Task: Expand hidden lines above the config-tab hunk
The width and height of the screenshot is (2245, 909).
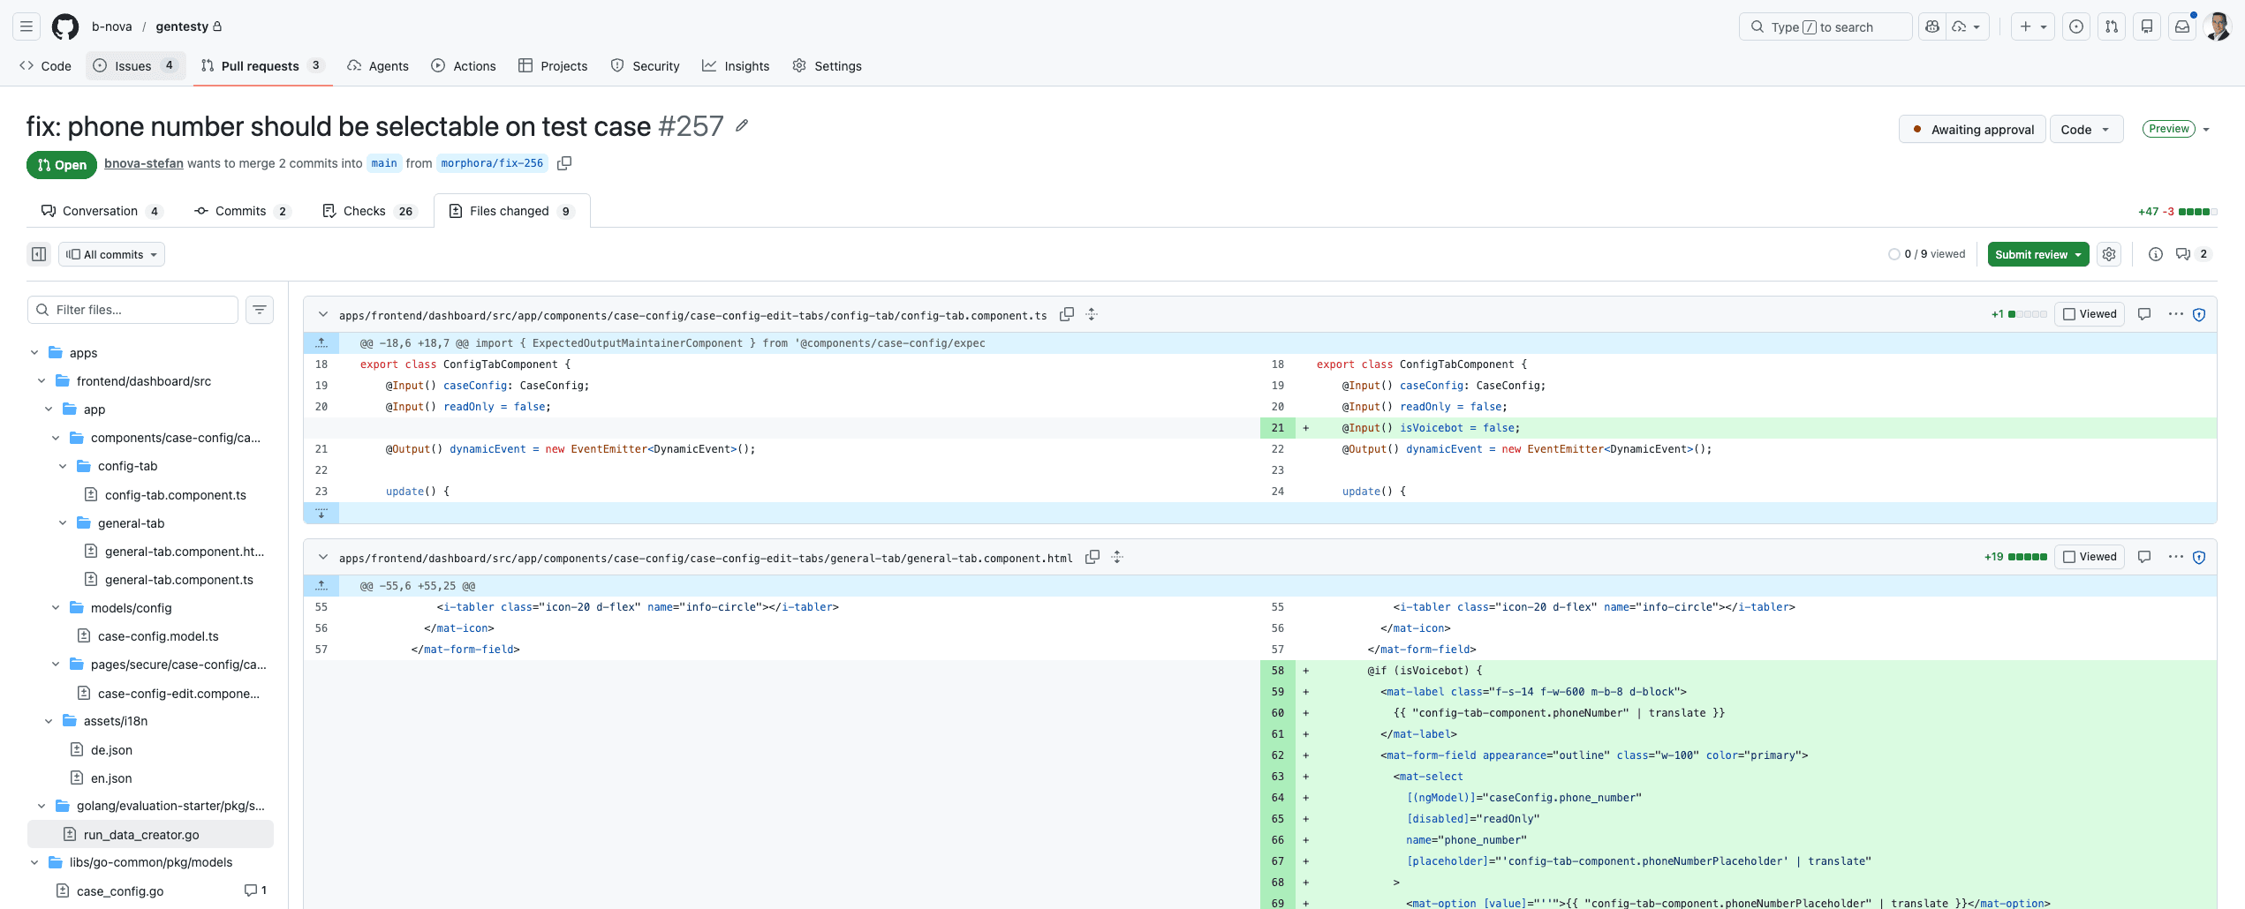Action: [x=322, y=342]
